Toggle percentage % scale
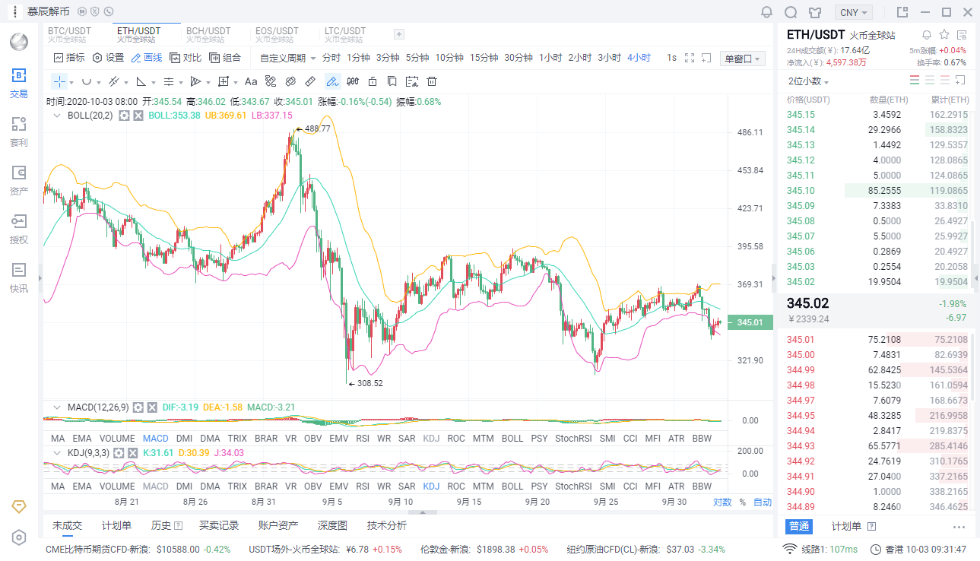The width and height of the screenshot is (980, 561). (x=742, y=502)
